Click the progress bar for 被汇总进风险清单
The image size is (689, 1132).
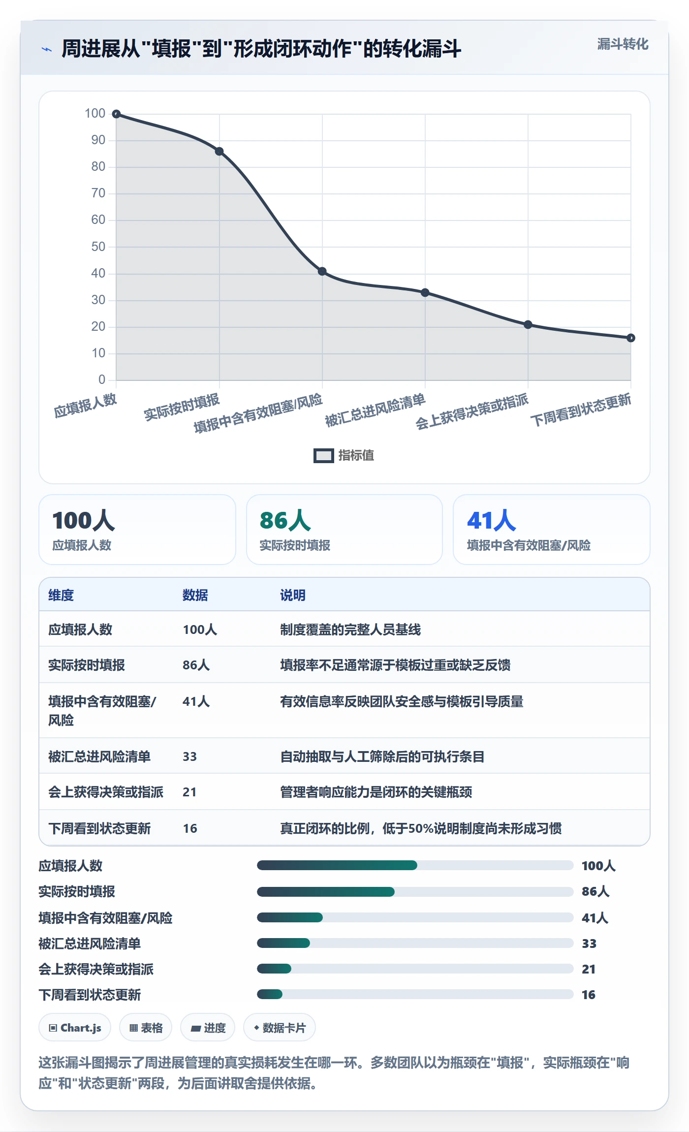415,943
